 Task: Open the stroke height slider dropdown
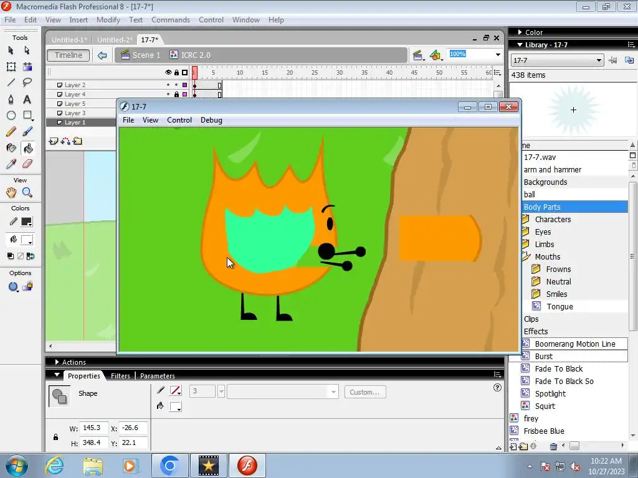pos(221,392)
